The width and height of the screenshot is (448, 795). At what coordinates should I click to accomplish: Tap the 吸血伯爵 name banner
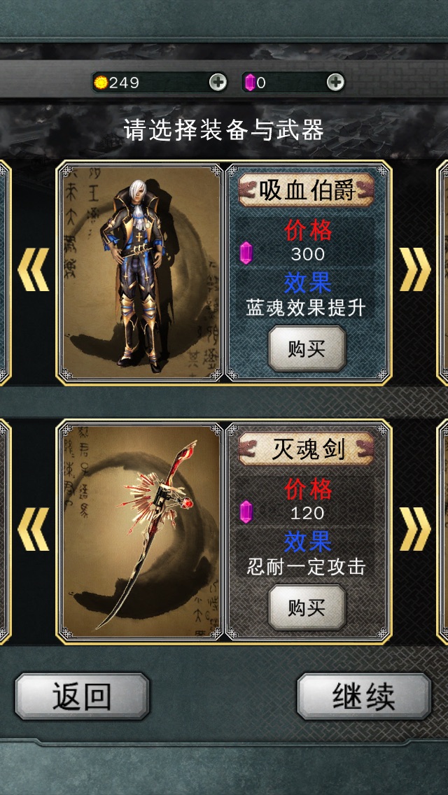pos(307,190)
